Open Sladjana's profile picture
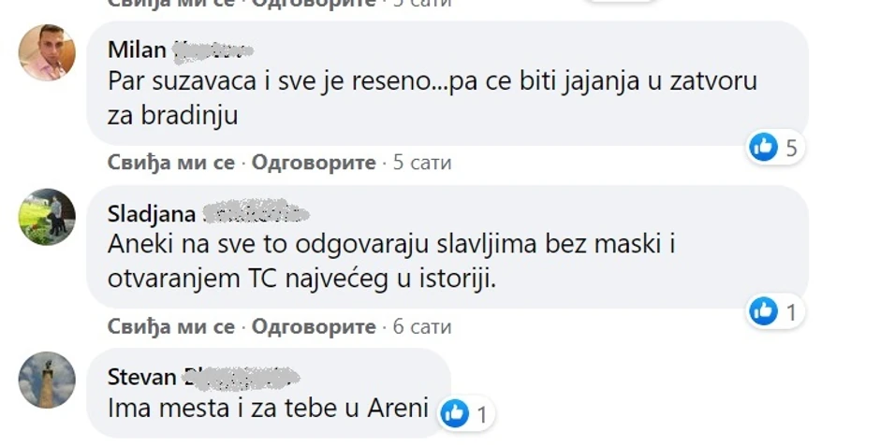The image size is (880, 445). coord(47,217)
